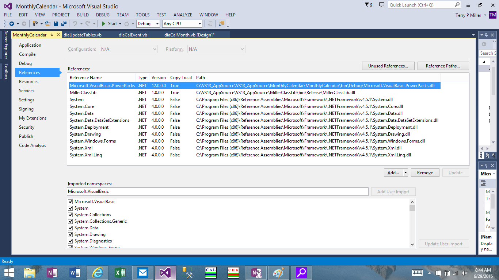499x280 pixels.
Task: Expand the Navigate Backward history dropdown
Action: pyautogui.click(x=17, y=24)
